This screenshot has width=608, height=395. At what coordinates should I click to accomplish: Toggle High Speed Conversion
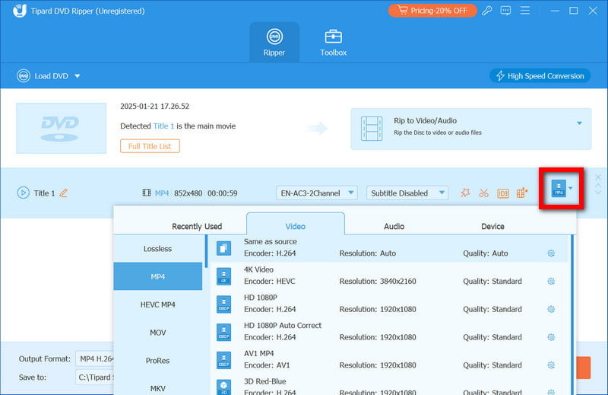540,76
